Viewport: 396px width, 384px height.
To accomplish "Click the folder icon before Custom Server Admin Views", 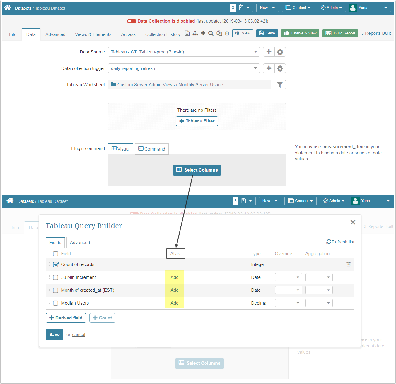I will click(113, 84).
